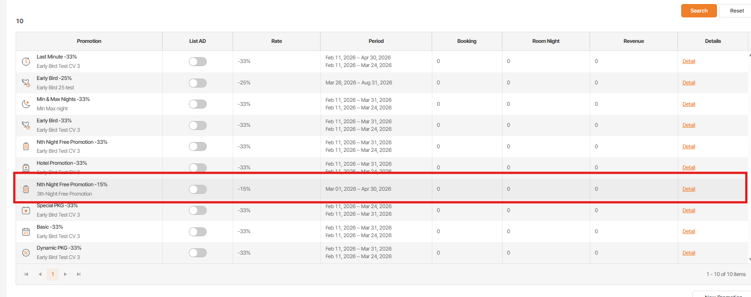Click the Dynamic PKG badge icon
751x297 pixels.
point(26,253)
